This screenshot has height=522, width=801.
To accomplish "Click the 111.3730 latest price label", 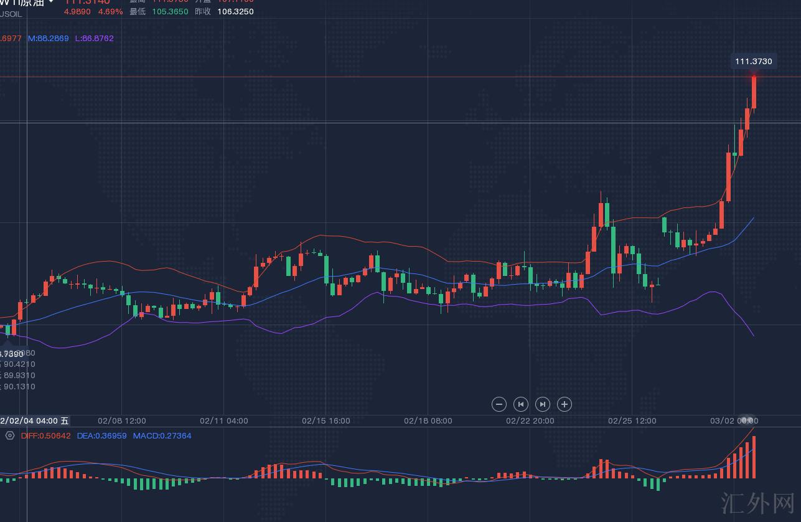I will pos(753,61).
